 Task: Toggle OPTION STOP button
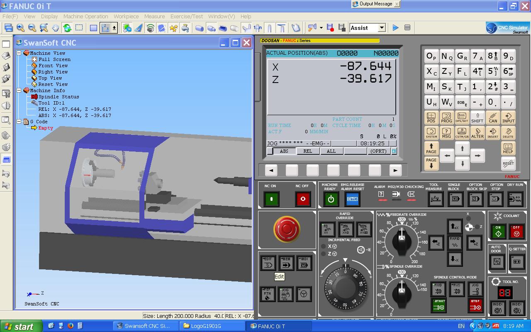495,199
